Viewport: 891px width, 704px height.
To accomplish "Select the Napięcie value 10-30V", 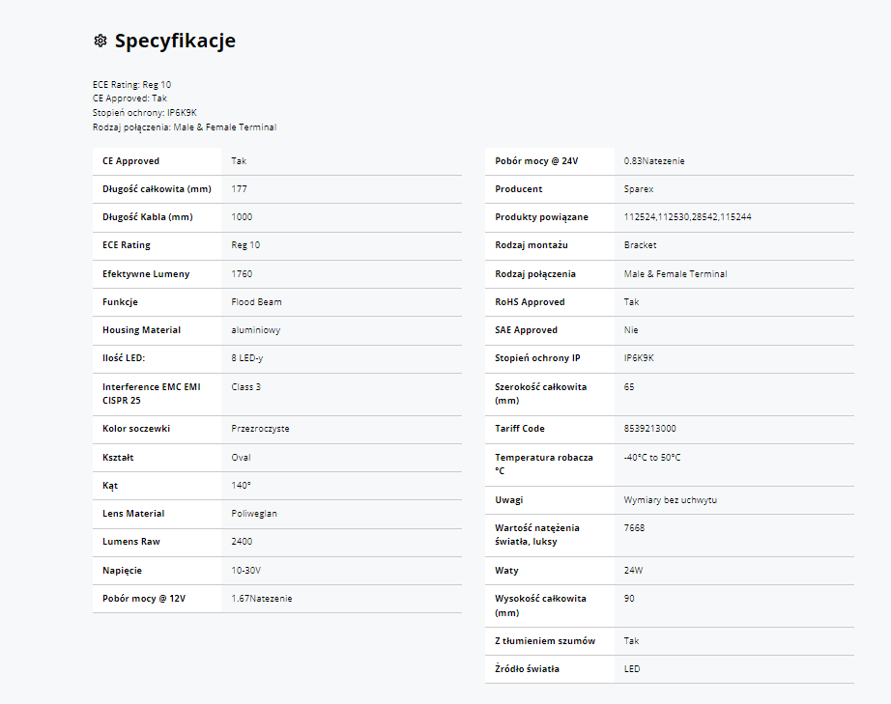I will click(245, 571).
